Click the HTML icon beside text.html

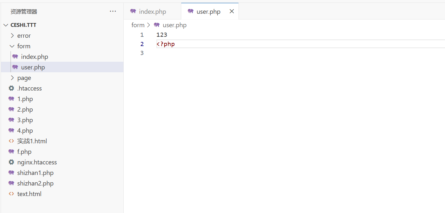[x=12, y=194]
